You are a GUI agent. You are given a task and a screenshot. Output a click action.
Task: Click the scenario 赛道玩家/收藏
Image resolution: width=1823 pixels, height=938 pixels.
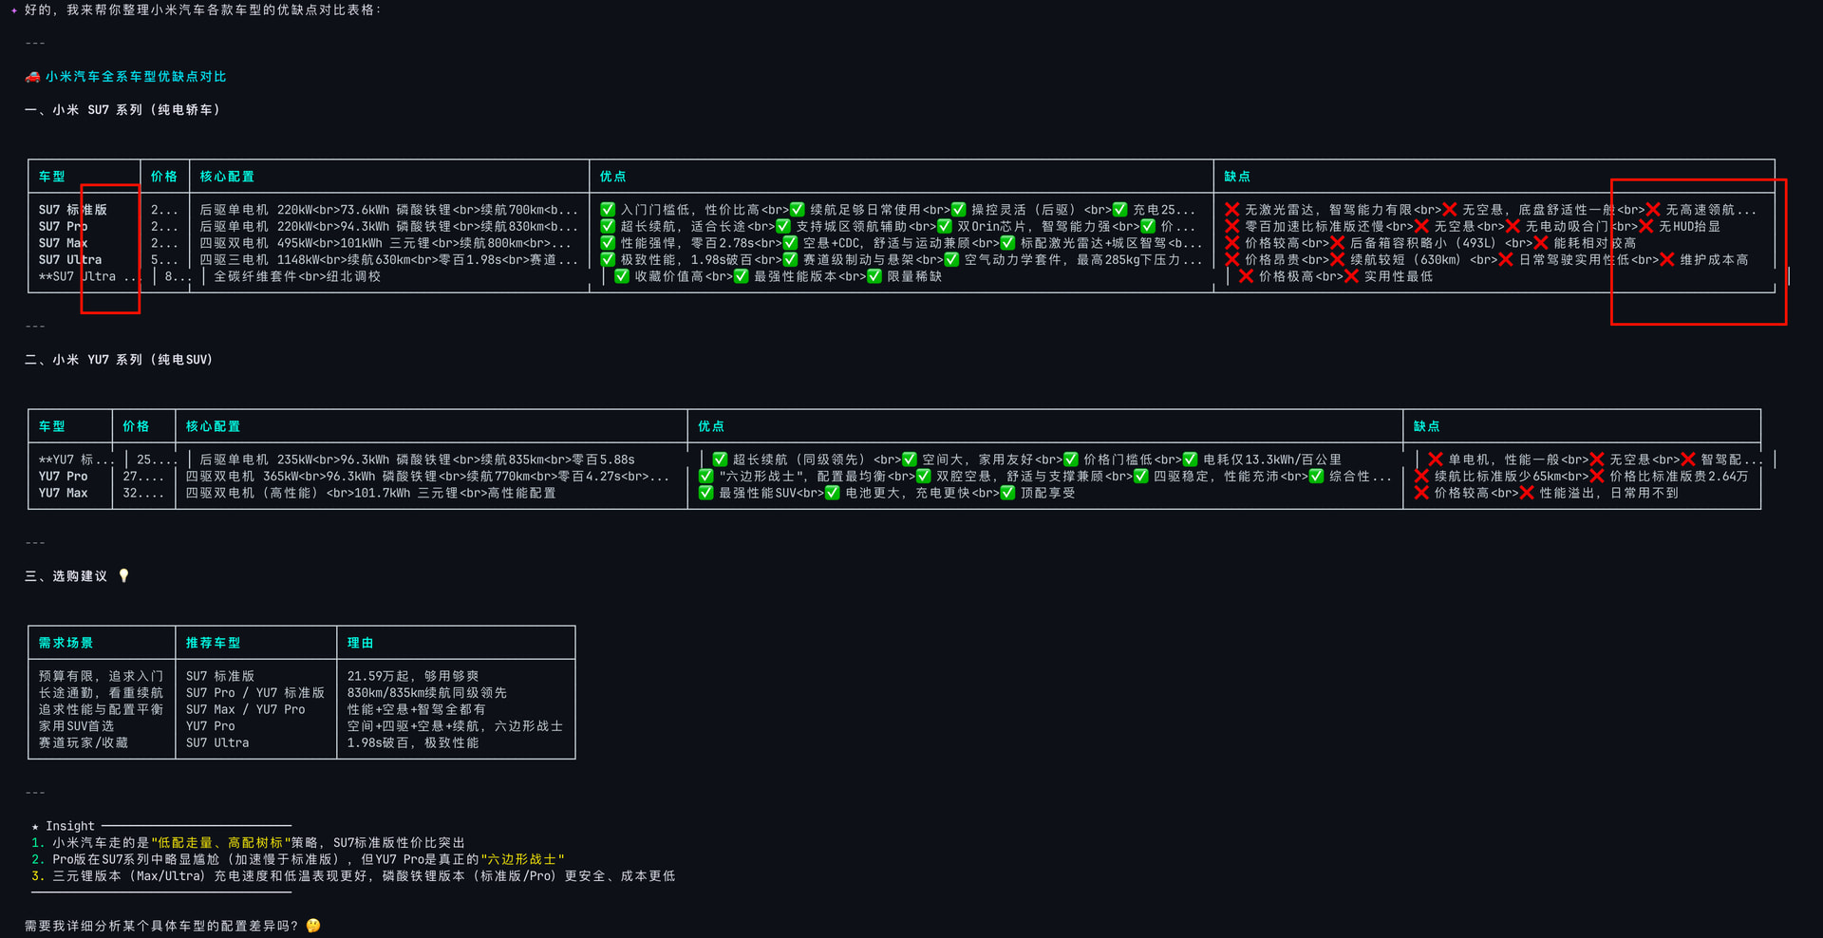coord(84,742)
